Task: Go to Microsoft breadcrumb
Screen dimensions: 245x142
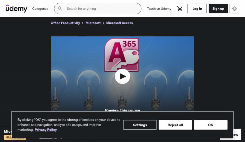Action: [93, 23]
